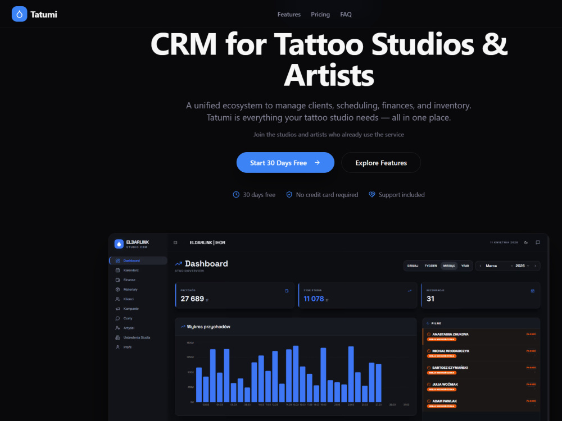
Task: Click the trend icon next to Dashboard heading
Action: point(179,264)
